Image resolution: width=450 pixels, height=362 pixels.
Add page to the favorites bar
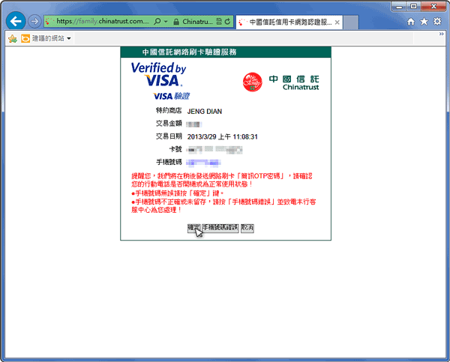pyautogui.click(x=12, y=38)
